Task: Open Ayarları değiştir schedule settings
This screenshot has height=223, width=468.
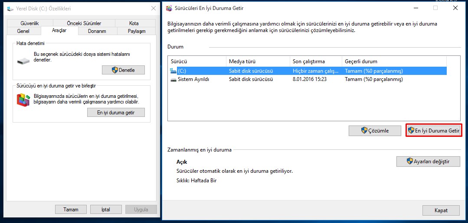Action: click(428, 162)
